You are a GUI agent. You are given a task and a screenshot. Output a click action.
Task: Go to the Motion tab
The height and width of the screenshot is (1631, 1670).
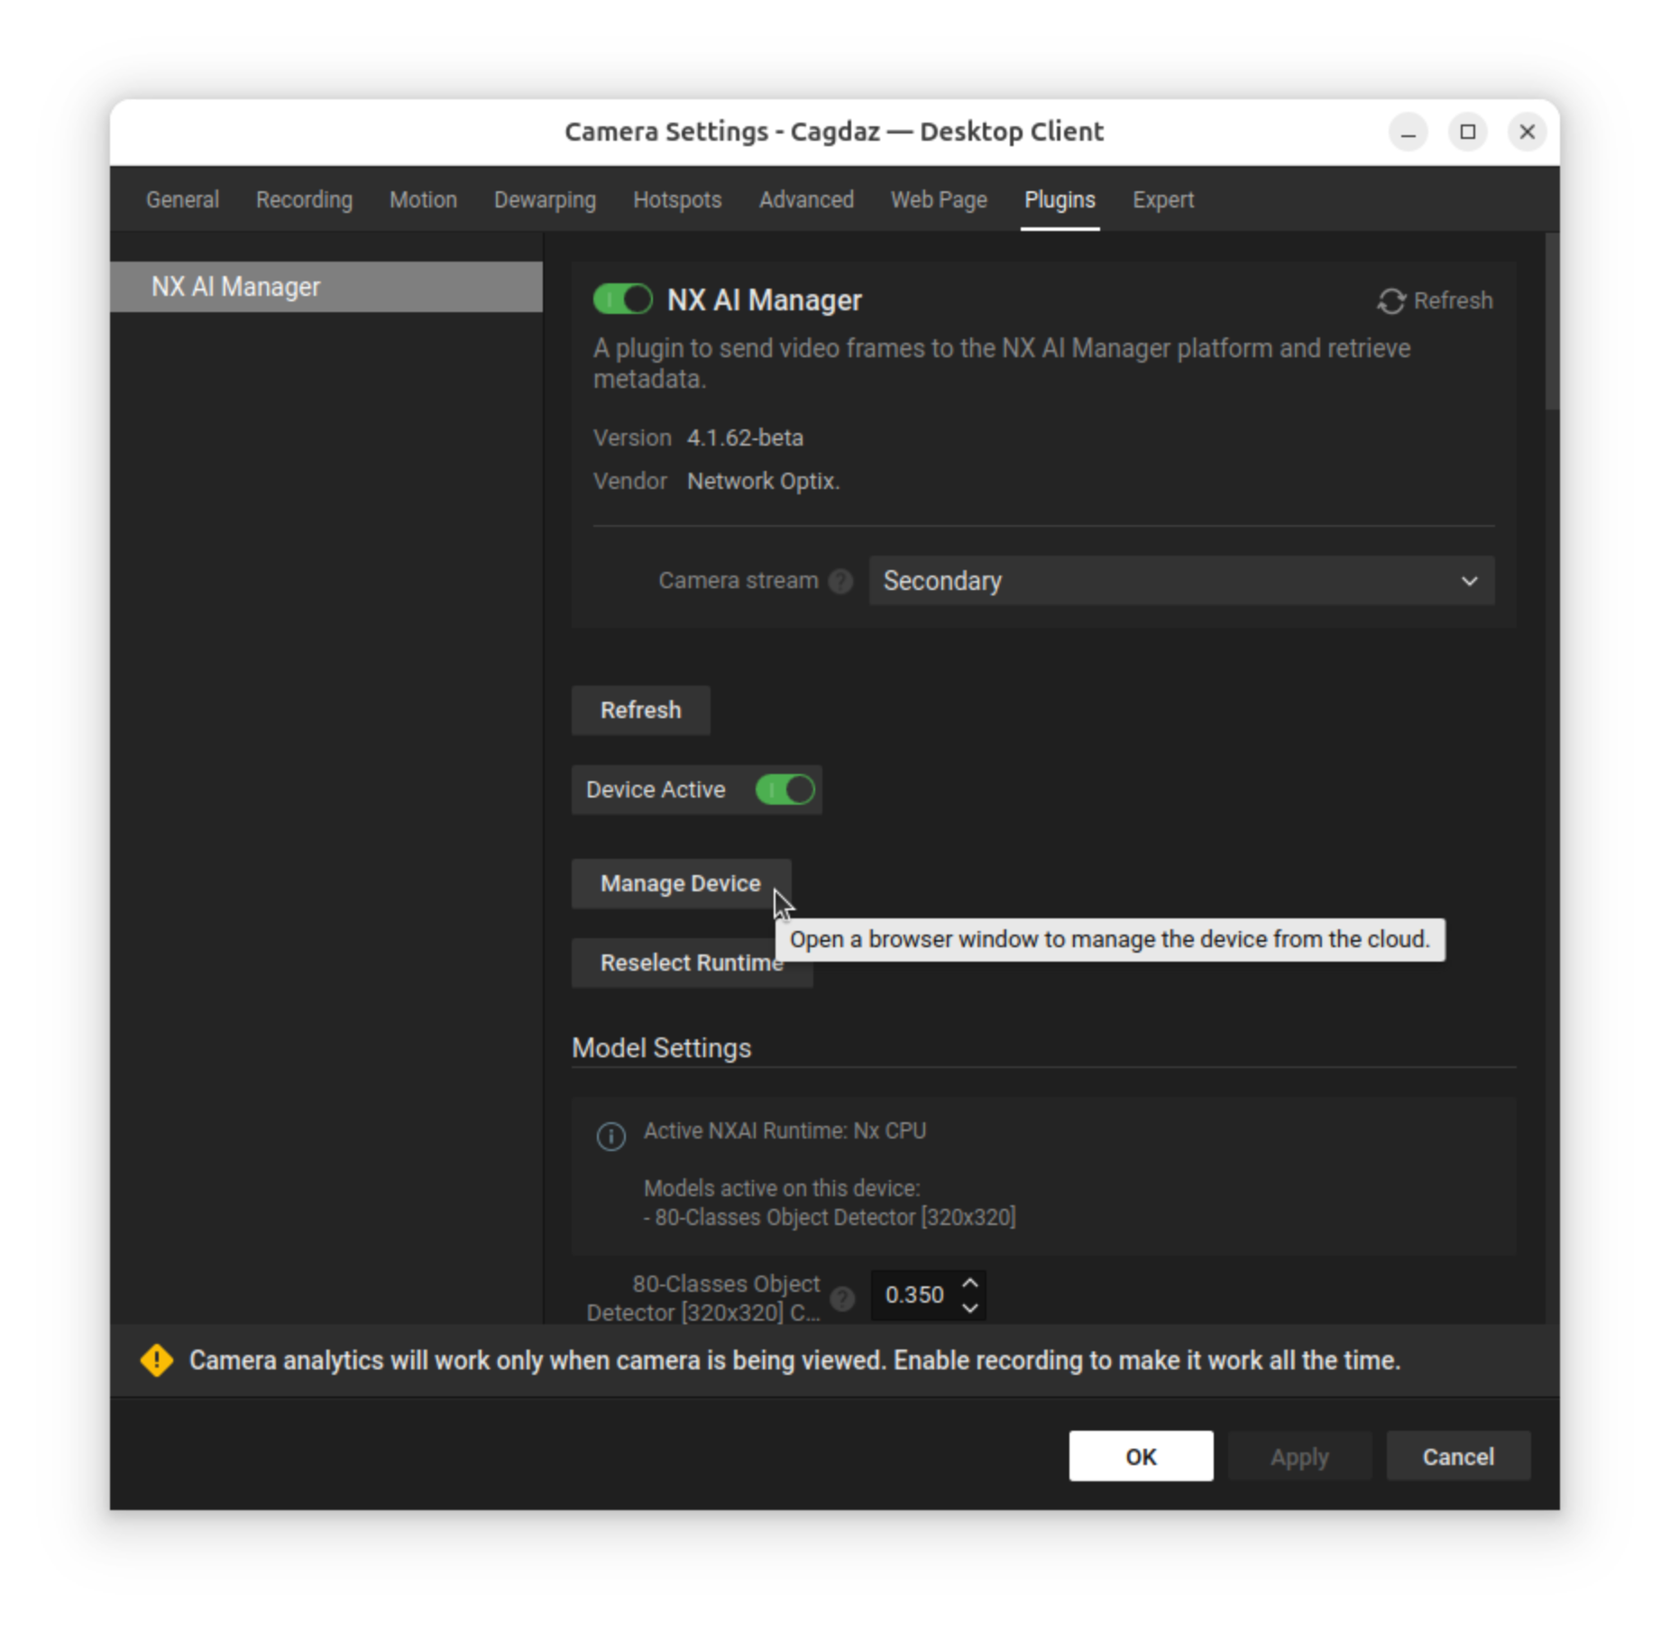coord(423,199)
